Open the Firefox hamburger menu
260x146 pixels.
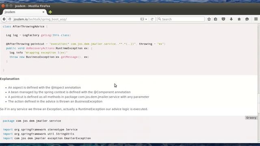pyautogui.click(x=256, y=19)
